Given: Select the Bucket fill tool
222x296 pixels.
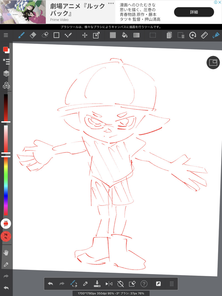Looking at the screenshot, I should click(125, 35).
